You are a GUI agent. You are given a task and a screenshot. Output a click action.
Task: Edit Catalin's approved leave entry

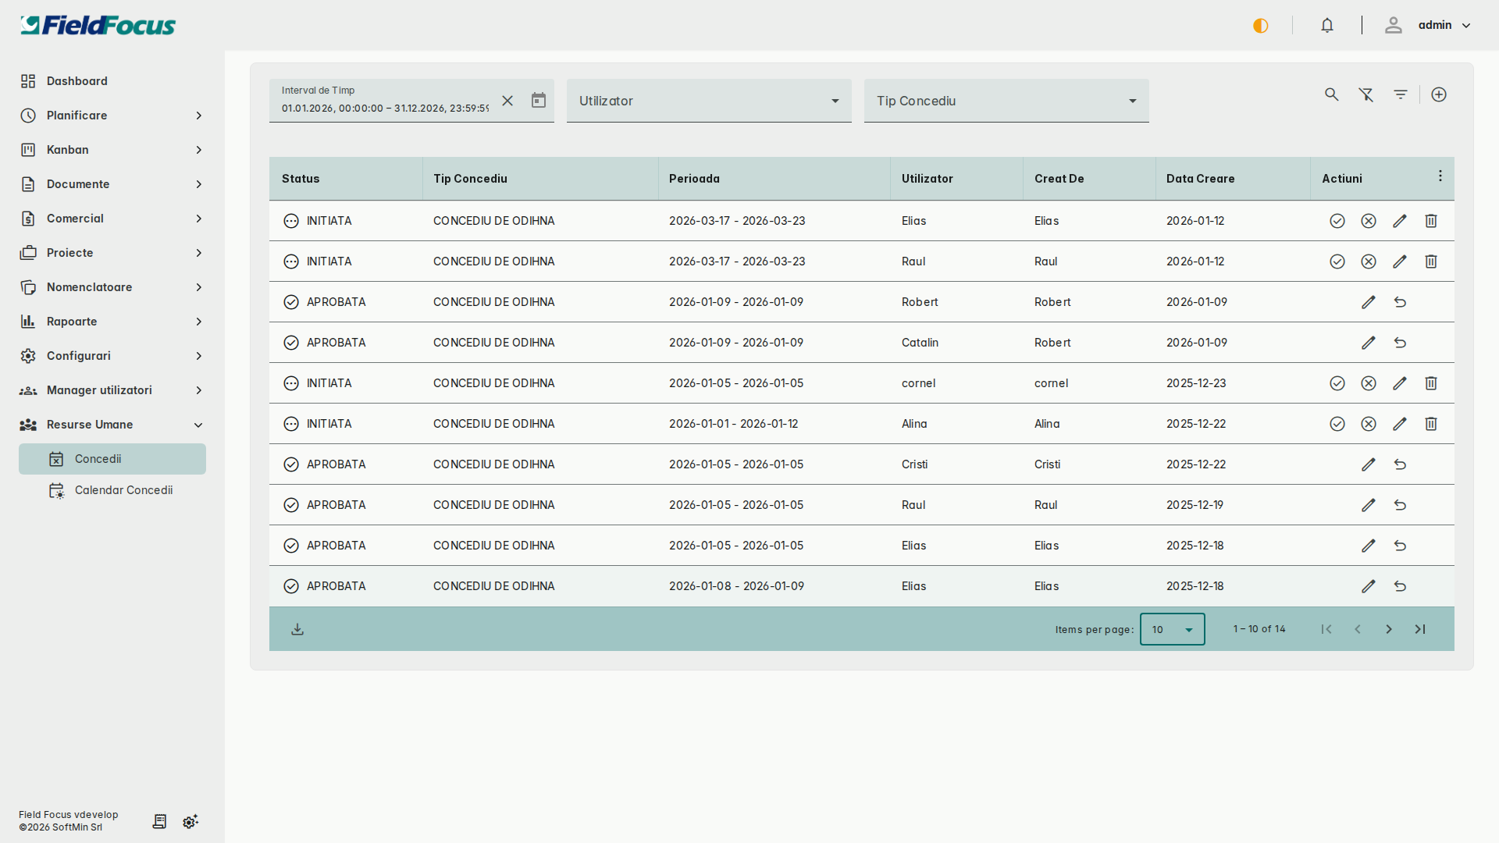(1368, 343)
